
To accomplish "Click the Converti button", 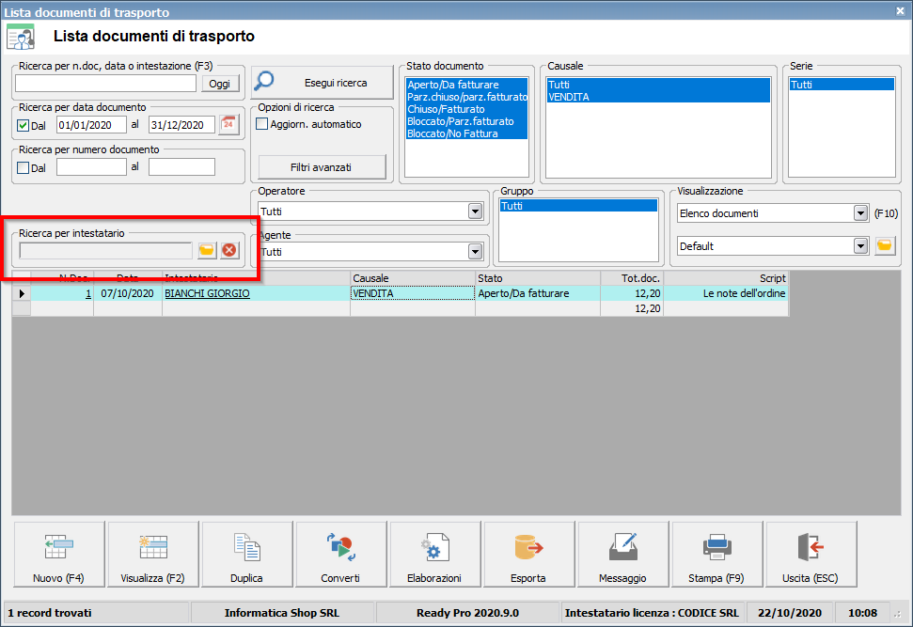I will 341,555.
